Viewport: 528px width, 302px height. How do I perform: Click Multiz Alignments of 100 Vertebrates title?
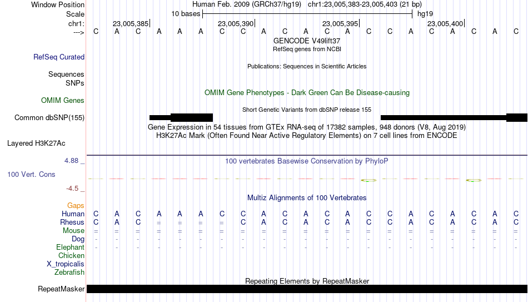tap(307, 198)
